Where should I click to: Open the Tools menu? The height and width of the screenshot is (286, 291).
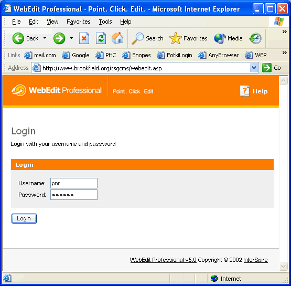(x=105, y=22)
